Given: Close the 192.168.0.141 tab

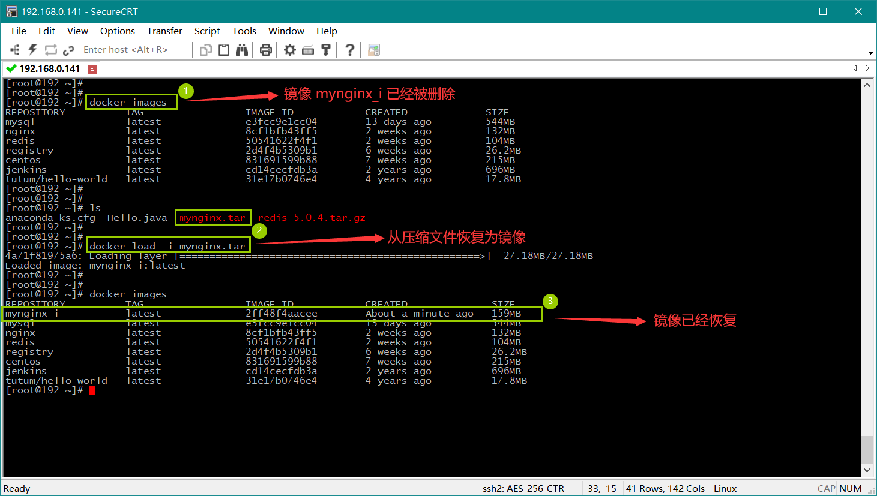Looking at the screenshot, I should (x=92, y=69).
